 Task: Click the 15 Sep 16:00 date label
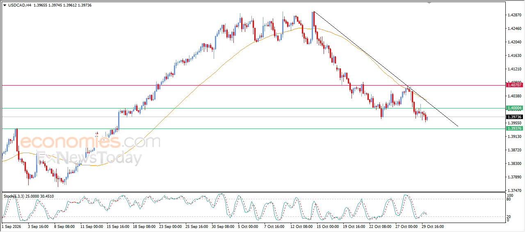(118, 226)
